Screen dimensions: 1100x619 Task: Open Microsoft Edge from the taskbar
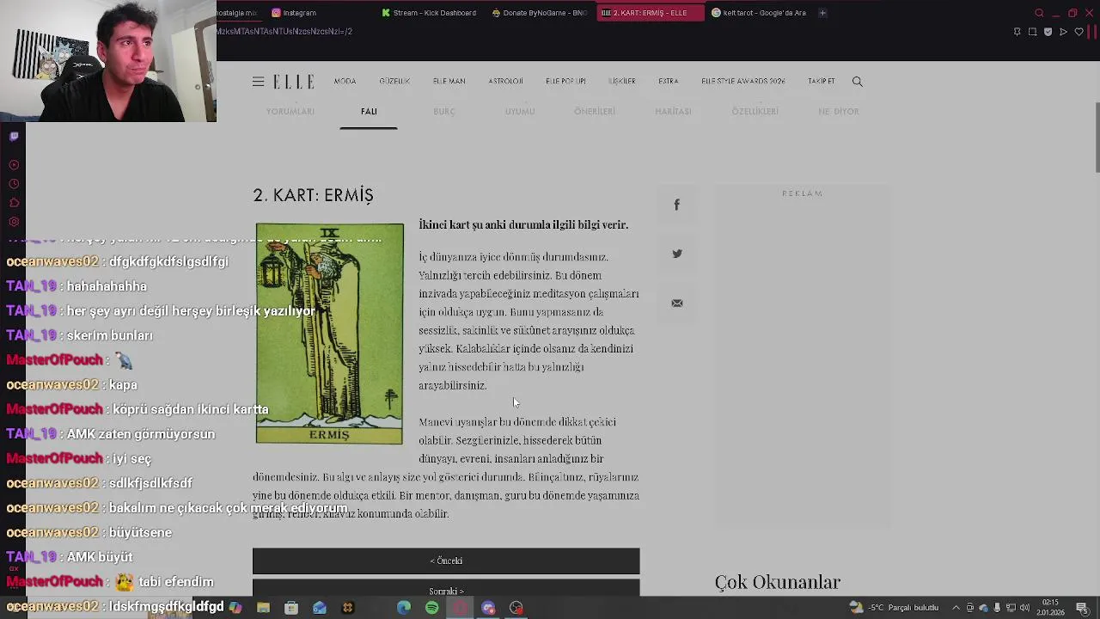(404, 608)
